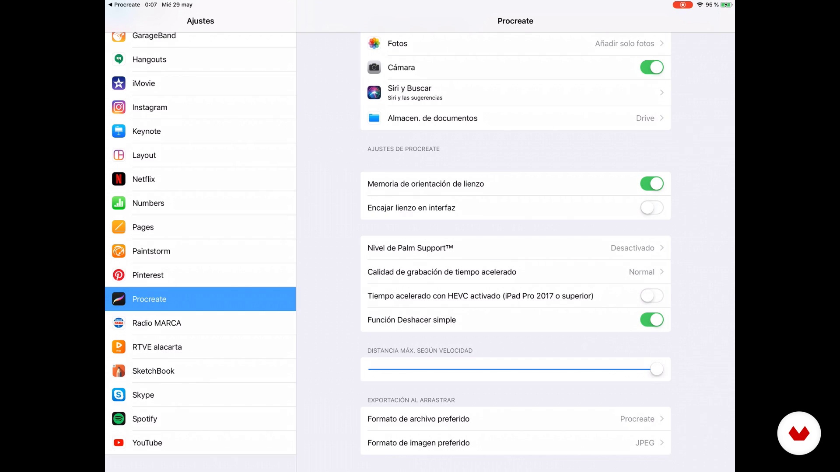Viewport: 840px width, 472px height.
Task: Select Spotify in the settings list
Action: 200,419
